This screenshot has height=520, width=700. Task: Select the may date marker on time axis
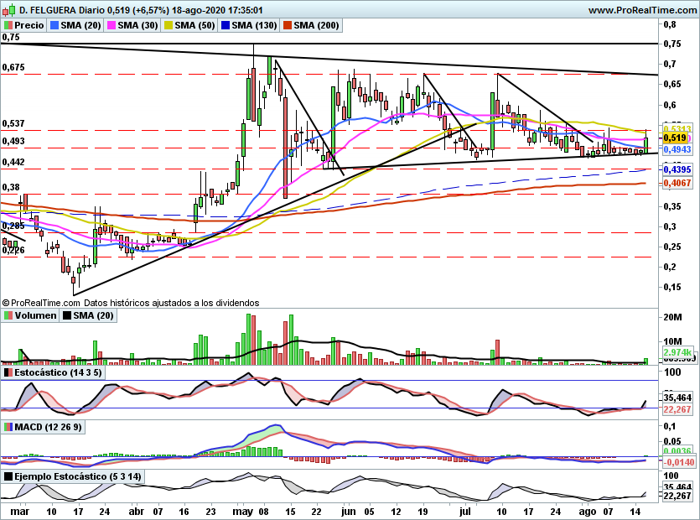pyautogui.click(x=242, y=512)
